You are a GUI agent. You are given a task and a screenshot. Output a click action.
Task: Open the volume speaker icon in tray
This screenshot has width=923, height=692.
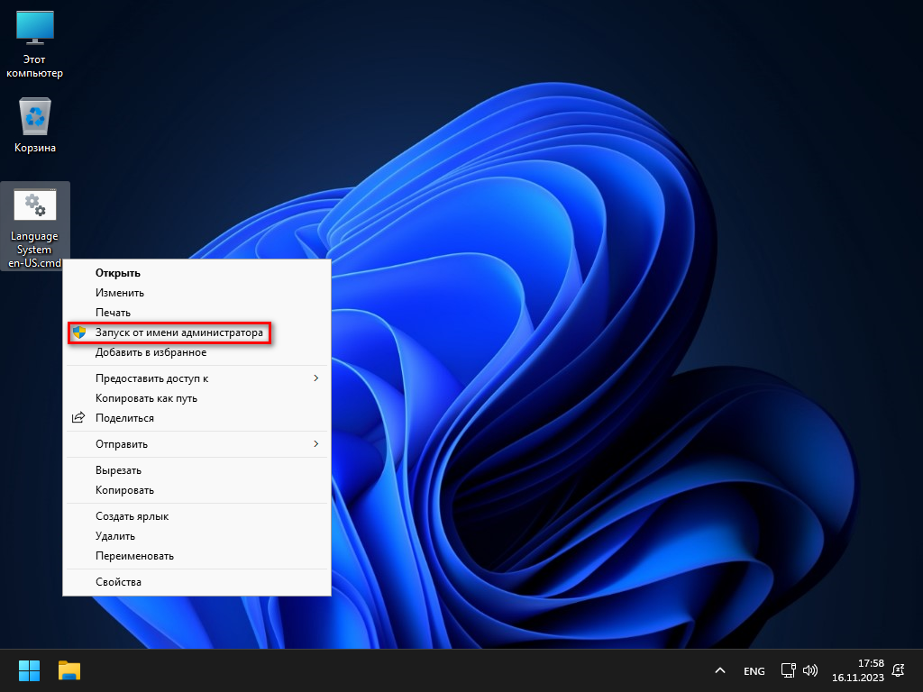pyautogui.click(x=810, y=670)
